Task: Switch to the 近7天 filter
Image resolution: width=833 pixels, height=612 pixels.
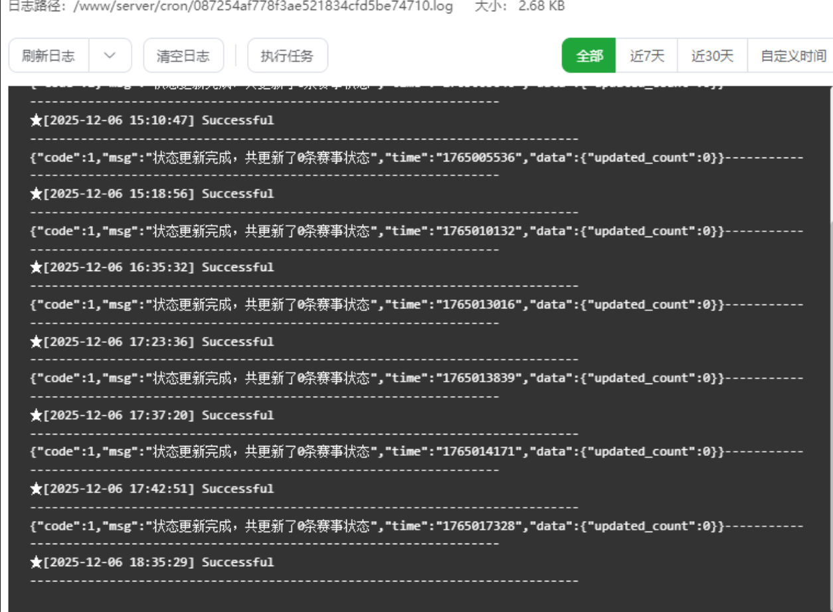Action: point(646,56)
